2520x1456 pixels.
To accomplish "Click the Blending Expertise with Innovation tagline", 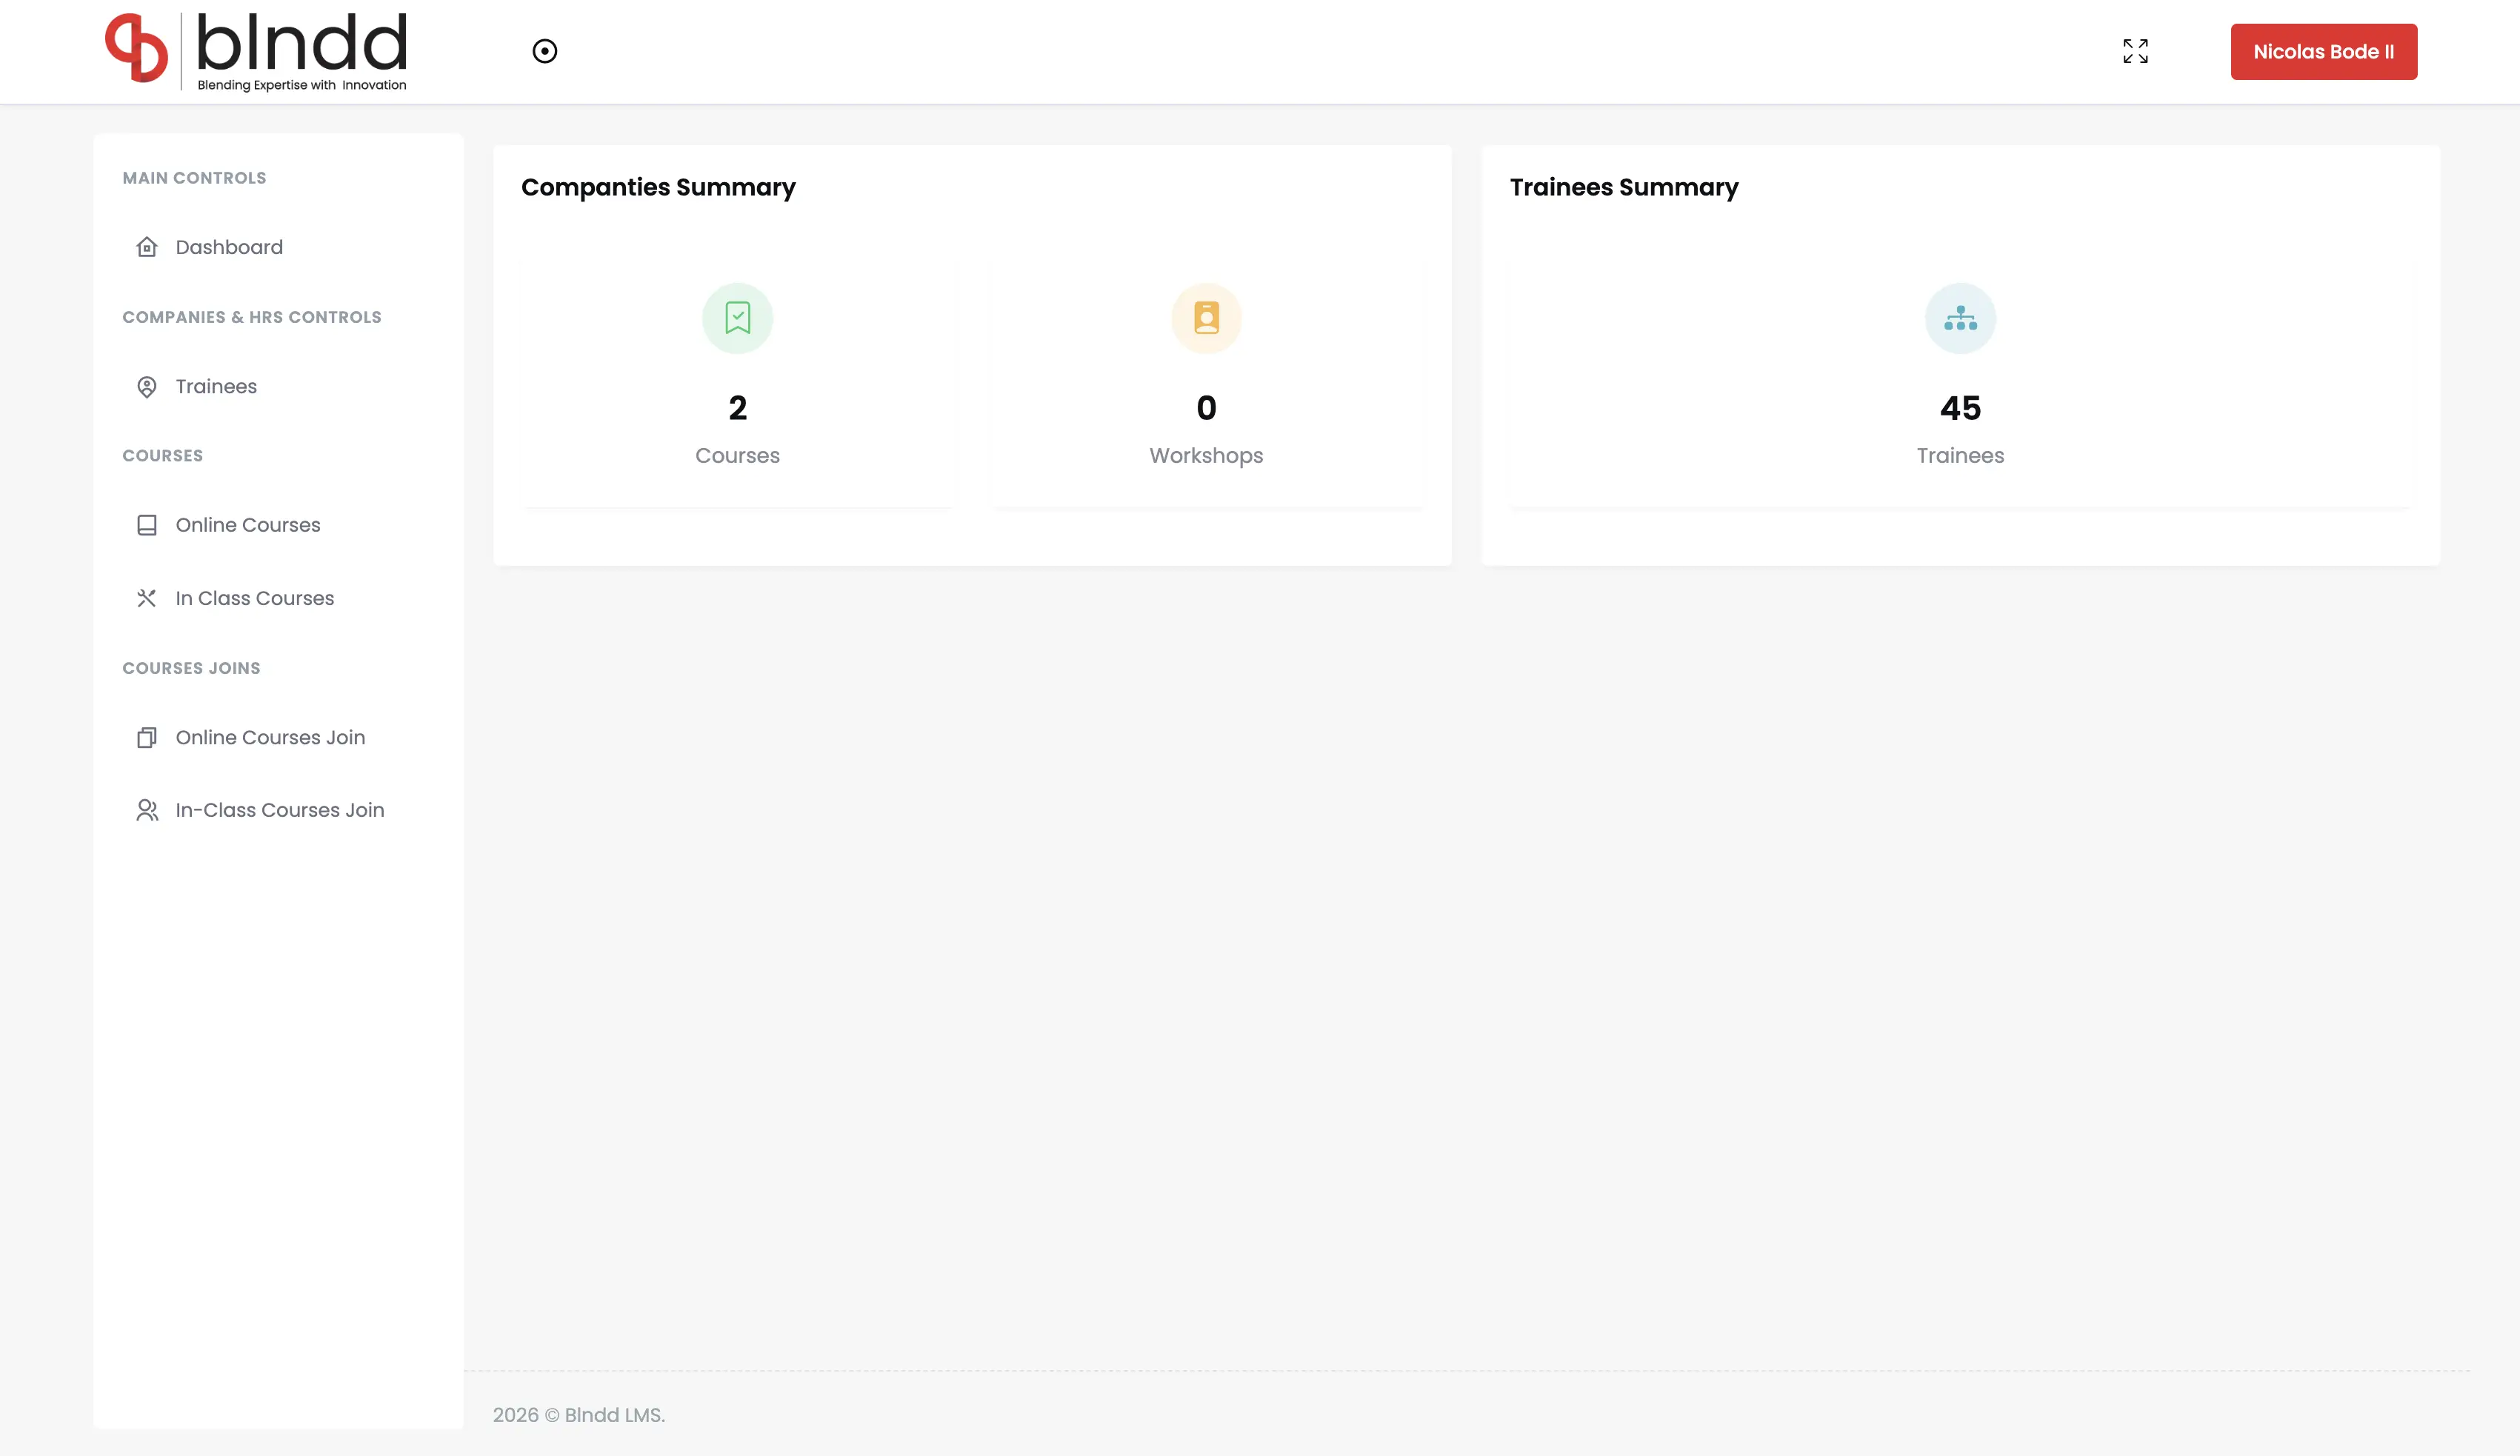I will (302, 85).
